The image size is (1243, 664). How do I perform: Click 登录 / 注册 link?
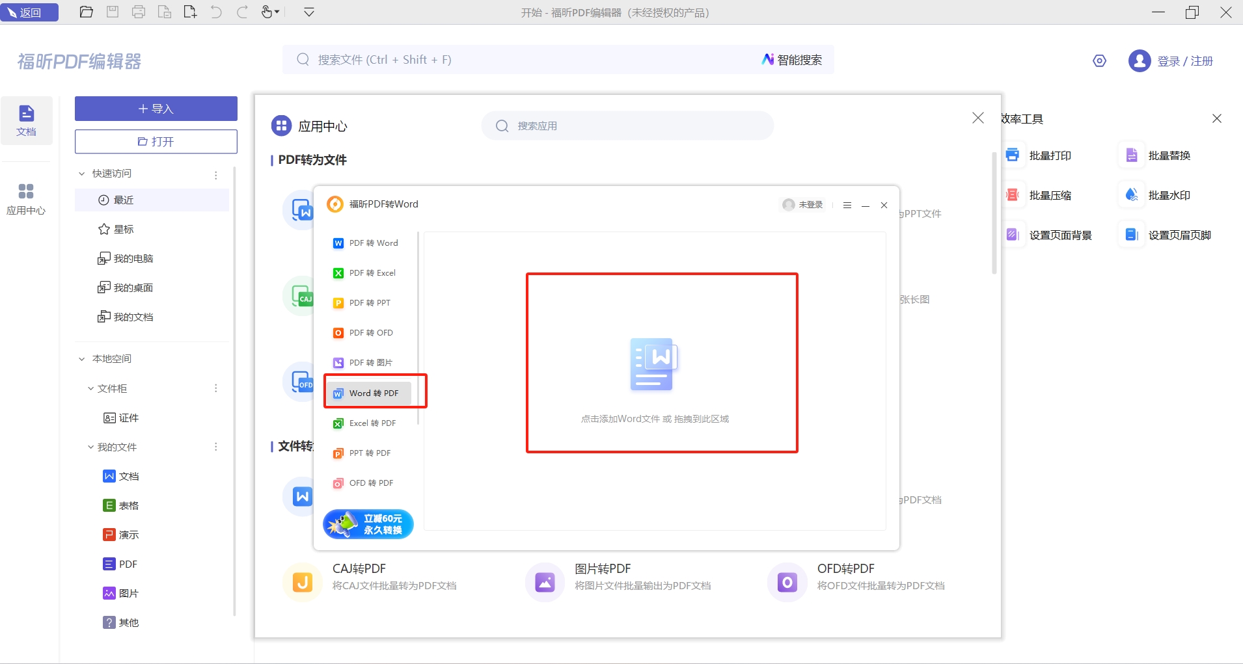point(1185,61)
